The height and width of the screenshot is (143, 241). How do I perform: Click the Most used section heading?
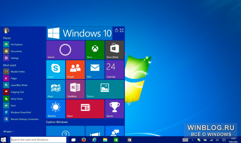pyautogui.click(x=10, y=65)
